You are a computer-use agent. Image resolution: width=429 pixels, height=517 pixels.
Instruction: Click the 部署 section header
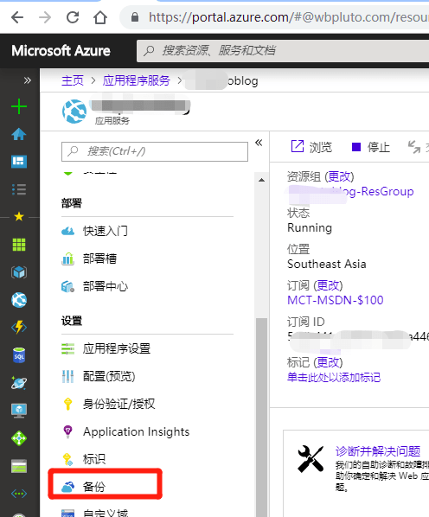pos(72,203)
